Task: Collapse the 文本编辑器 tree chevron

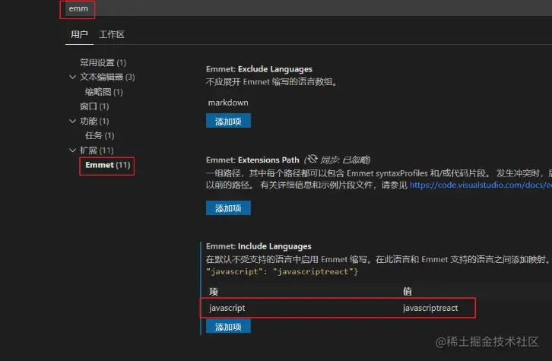Action: [x=72, y=77]
